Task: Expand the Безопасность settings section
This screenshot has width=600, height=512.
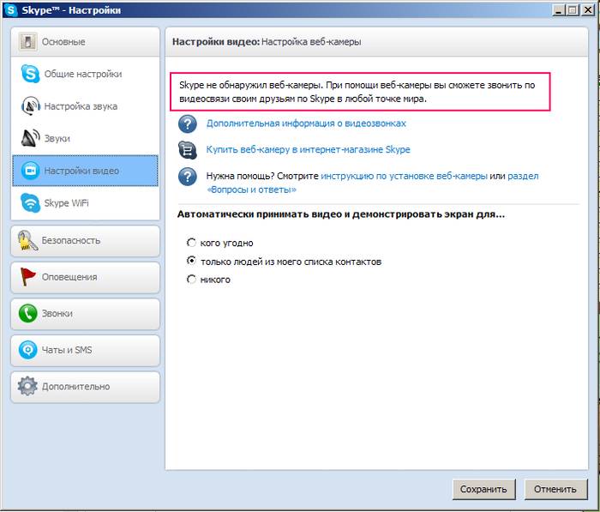Action: click(x=86, y=241)
